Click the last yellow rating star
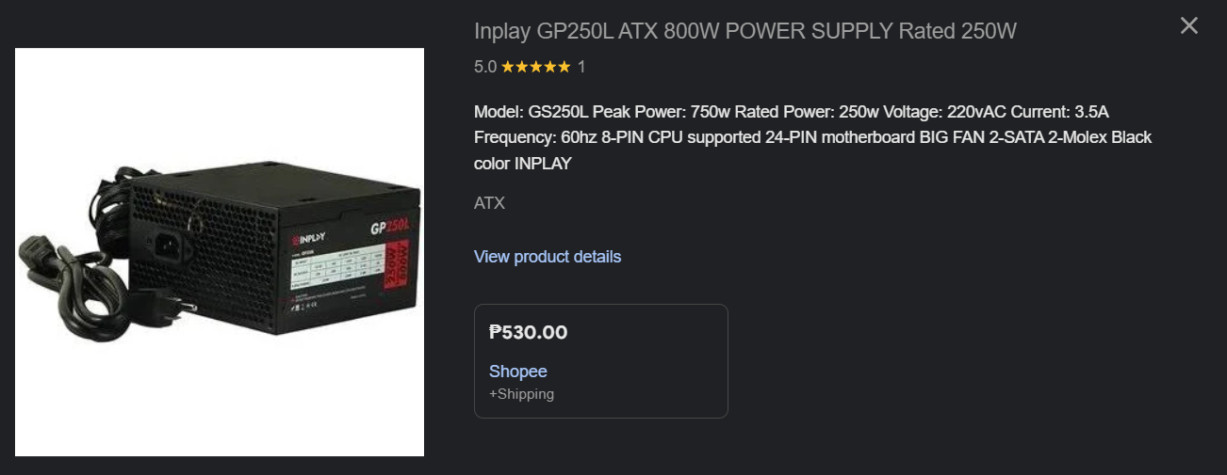 click(564, 67)
